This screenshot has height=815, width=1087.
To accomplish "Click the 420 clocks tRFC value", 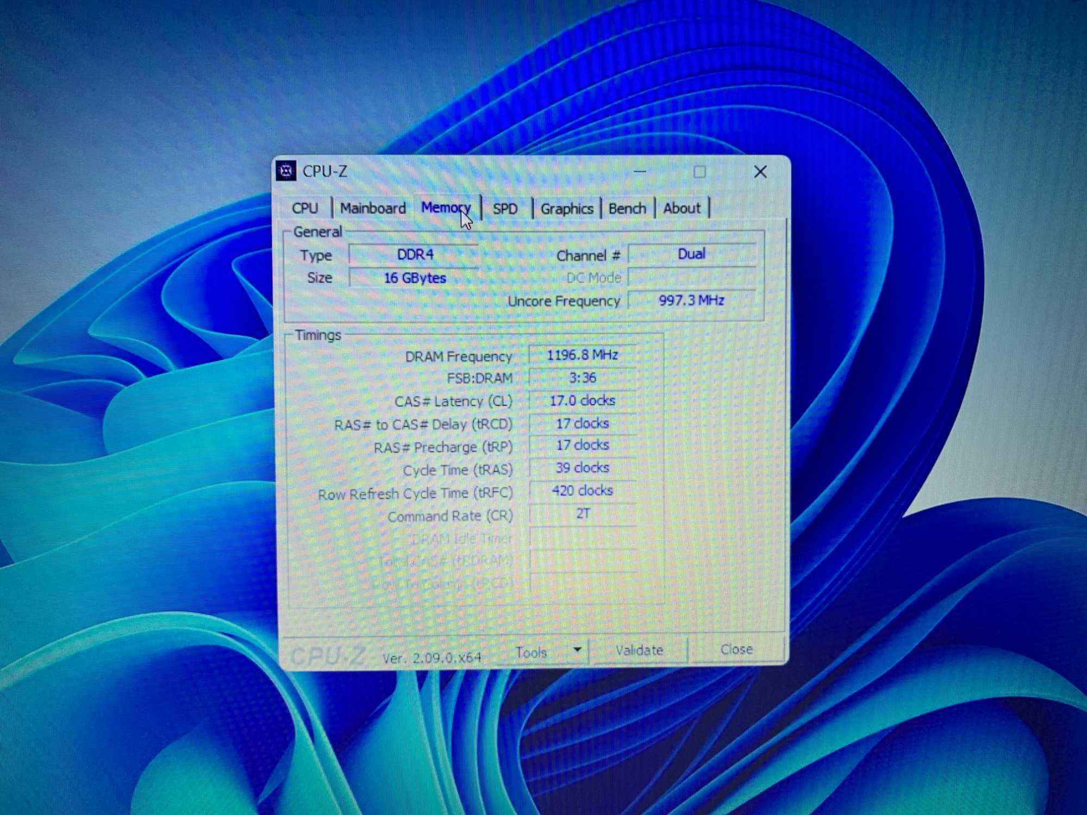I will click(x=582, y=491).
